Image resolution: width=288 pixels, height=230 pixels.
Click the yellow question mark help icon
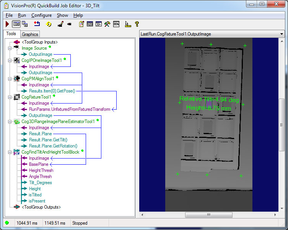click(137, 24)
